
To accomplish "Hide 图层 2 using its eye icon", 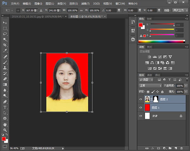I will click(141, 99).
